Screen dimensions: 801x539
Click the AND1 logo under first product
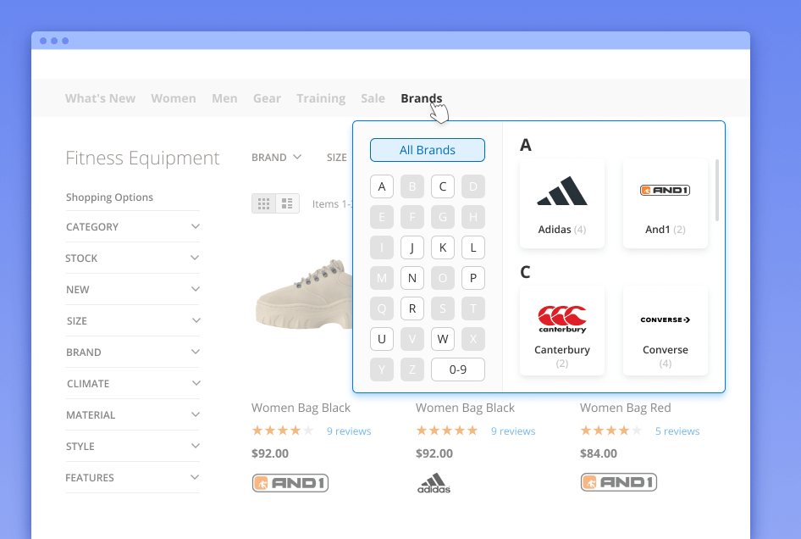point(290,483)
